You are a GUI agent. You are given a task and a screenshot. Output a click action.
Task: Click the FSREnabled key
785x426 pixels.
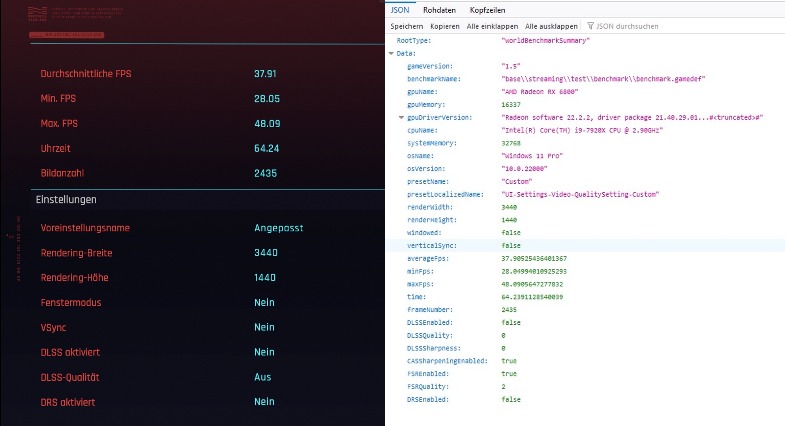[427, 374]
